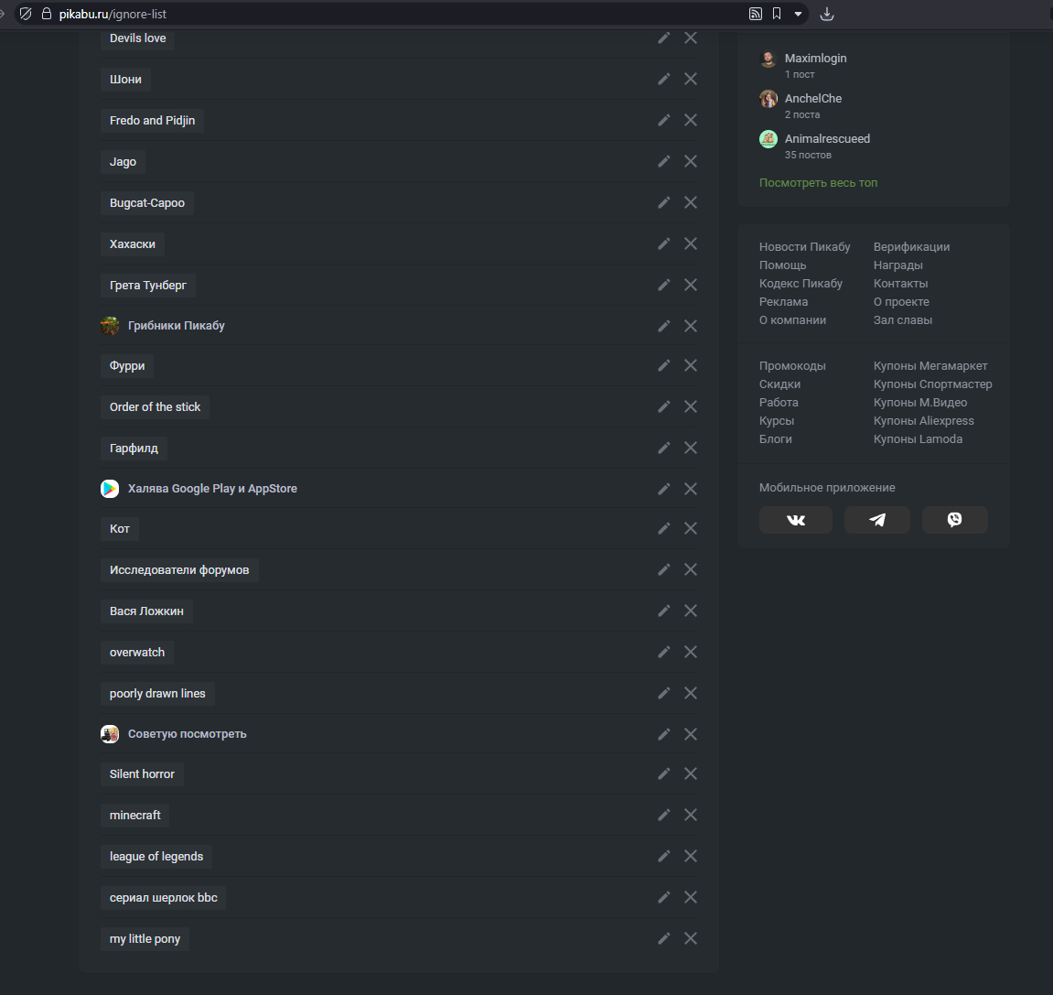Open Купоны Aliexpress link
Image resolution: width=1053 pixels, height=995 pixels.
coord(923,420)
